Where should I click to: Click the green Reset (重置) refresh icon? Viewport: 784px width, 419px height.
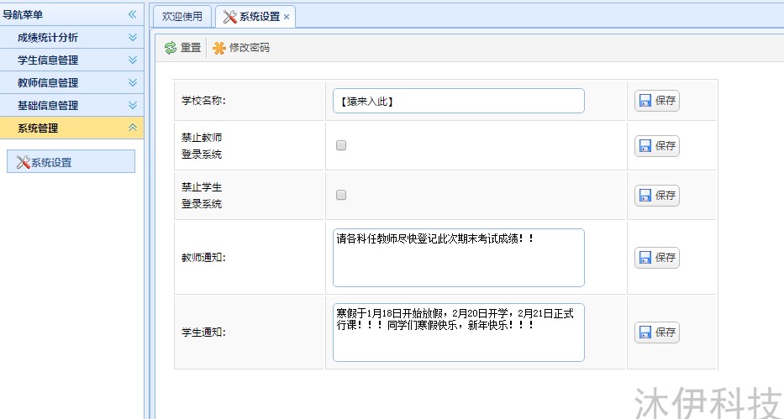tap(171, 48)
